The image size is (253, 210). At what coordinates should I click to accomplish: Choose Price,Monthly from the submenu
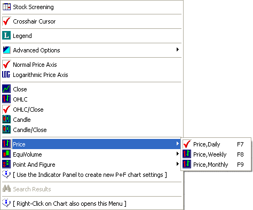click(216, 165)
